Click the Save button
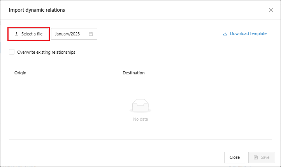 coord(262,157)
